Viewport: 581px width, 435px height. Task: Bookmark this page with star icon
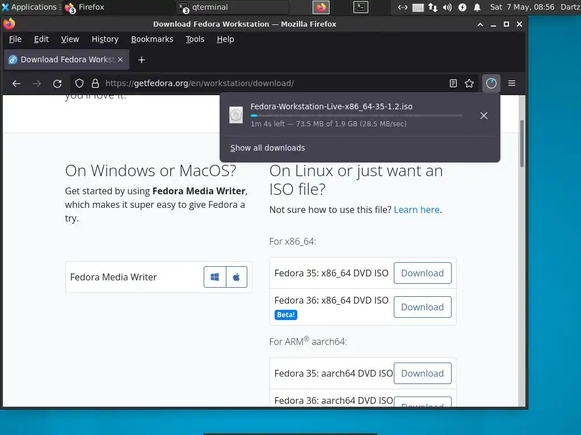point(469,84)
